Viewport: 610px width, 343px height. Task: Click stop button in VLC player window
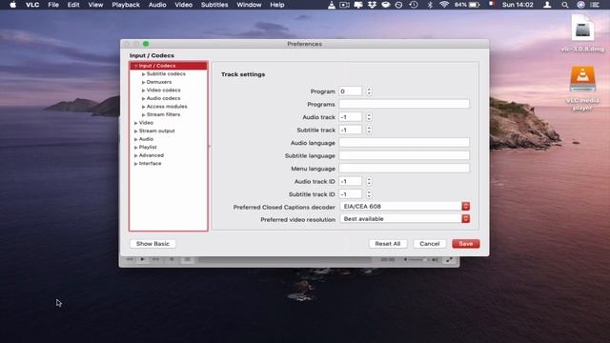(172, 259)
